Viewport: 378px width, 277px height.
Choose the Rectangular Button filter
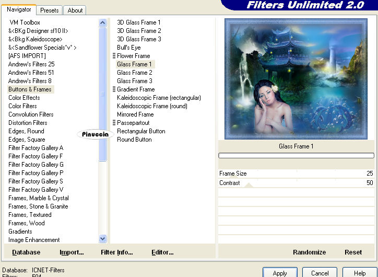tap(141, 131)
